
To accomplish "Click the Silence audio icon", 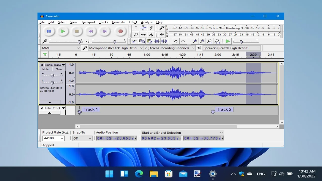I will tap(164, 41).
